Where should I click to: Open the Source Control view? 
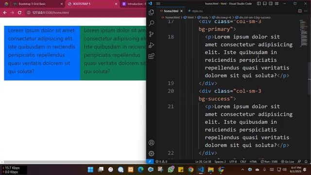[x=151, y=34]
